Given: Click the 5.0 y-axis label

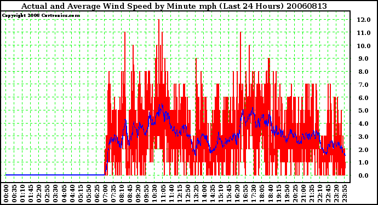Looking at the screenshot, I should point(364,110).
